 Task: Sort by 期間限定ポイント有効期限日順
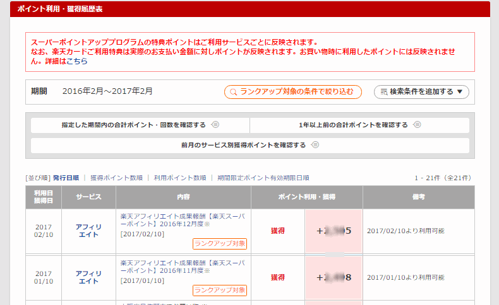[263, 178]
